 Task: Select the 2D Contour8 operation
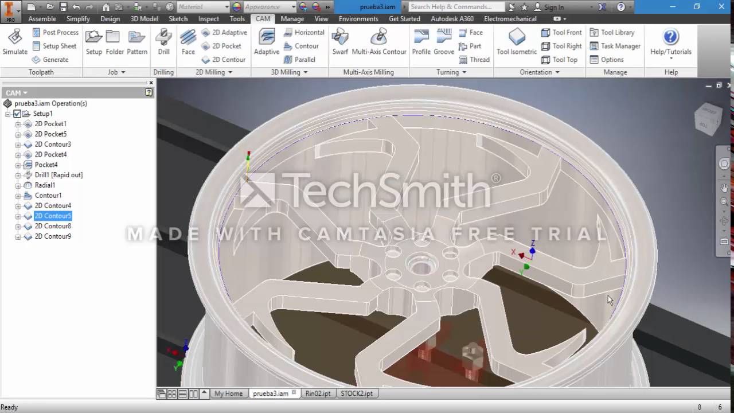[x=53, y=226]
